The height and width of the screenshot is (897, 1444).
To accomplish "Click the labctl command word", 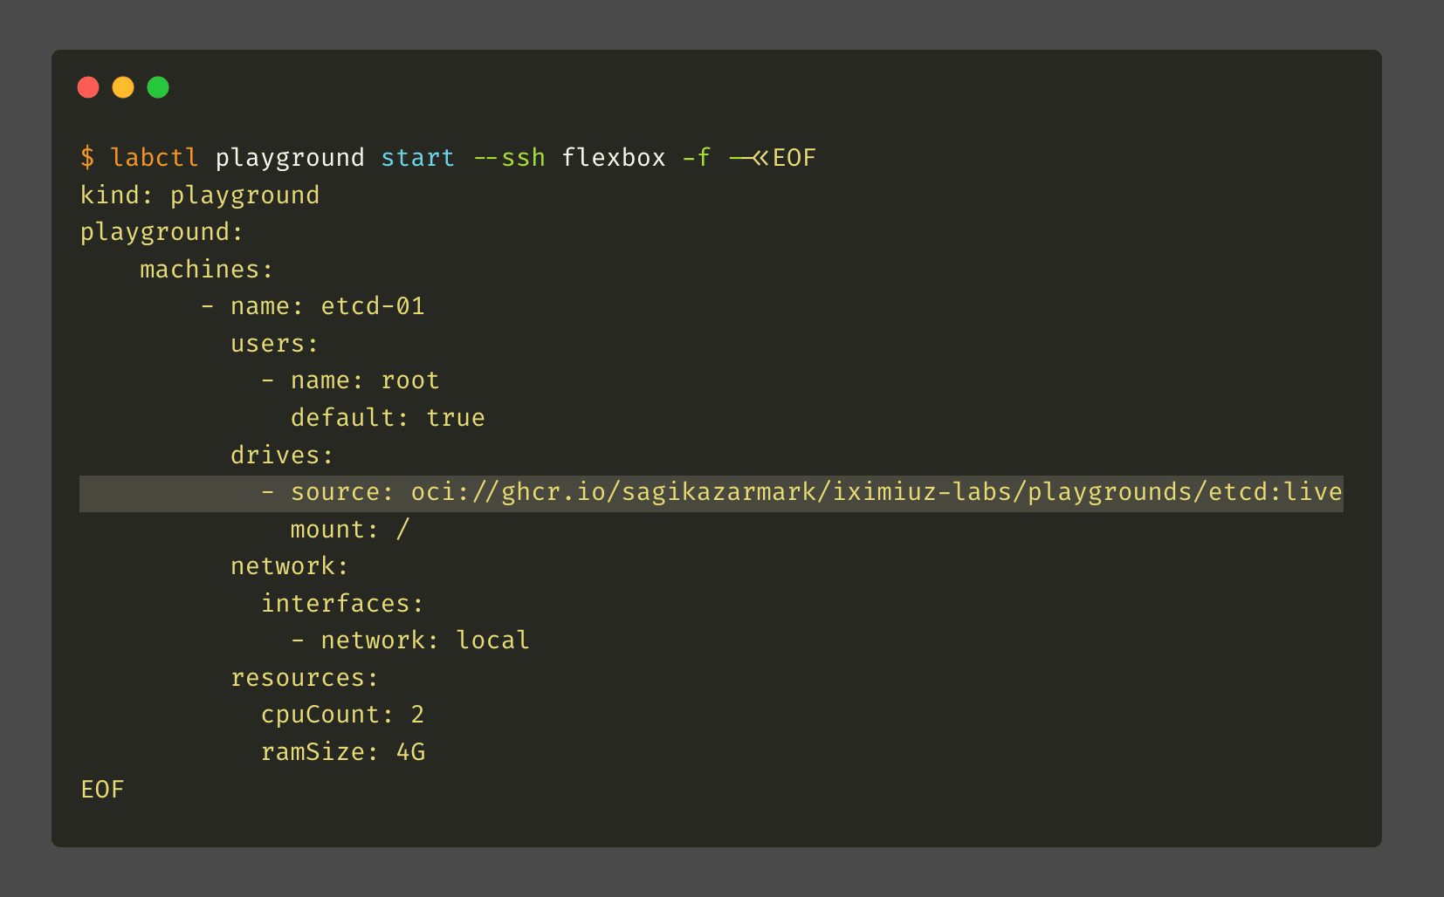I will click(x=155, y=158).
